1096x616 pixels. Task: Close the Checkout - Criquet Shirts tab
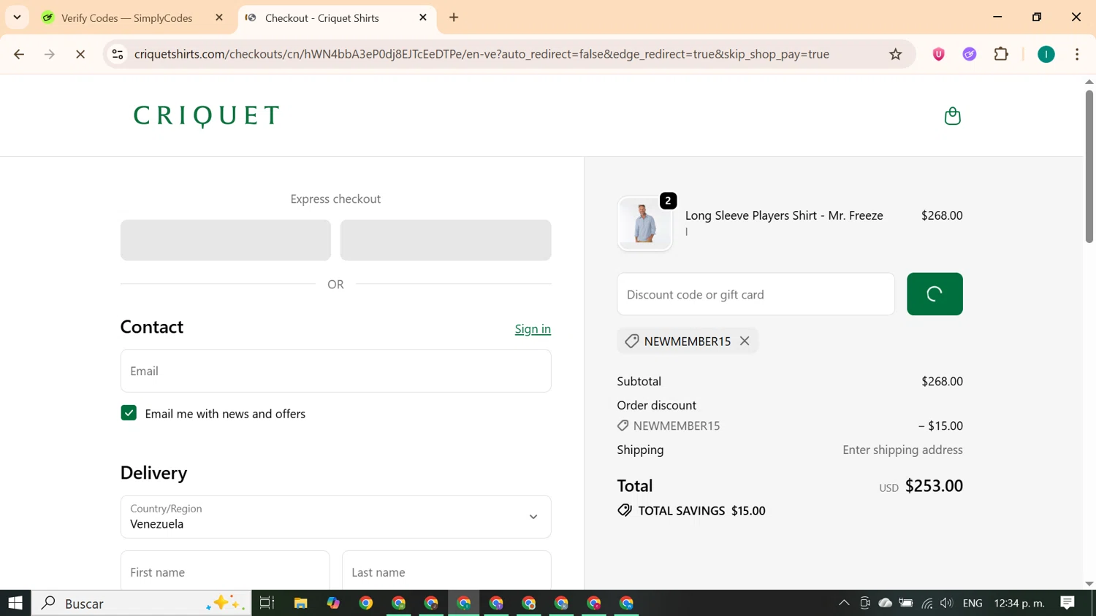(x=423, y=18)
